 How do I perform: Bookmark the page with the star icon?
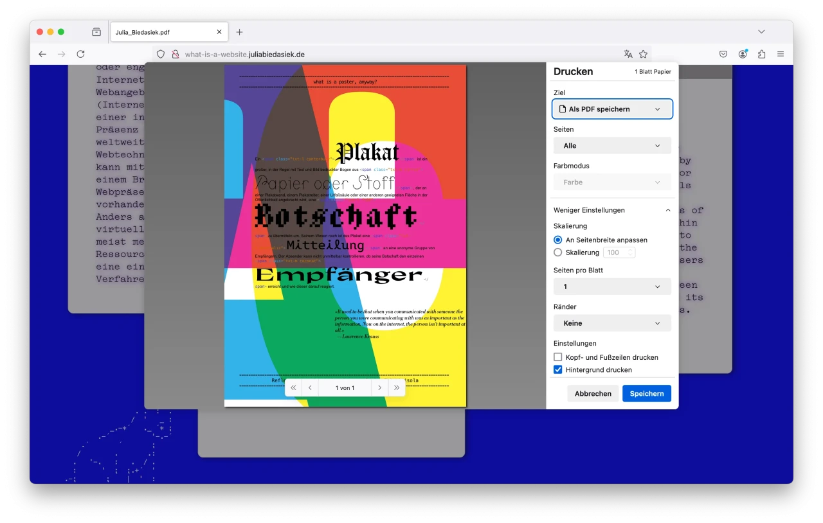point(643,55)
